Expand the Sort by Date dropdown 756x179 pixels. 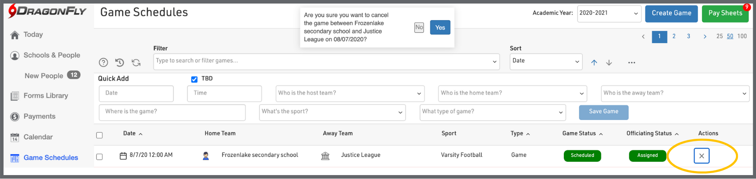click(546, 62)
